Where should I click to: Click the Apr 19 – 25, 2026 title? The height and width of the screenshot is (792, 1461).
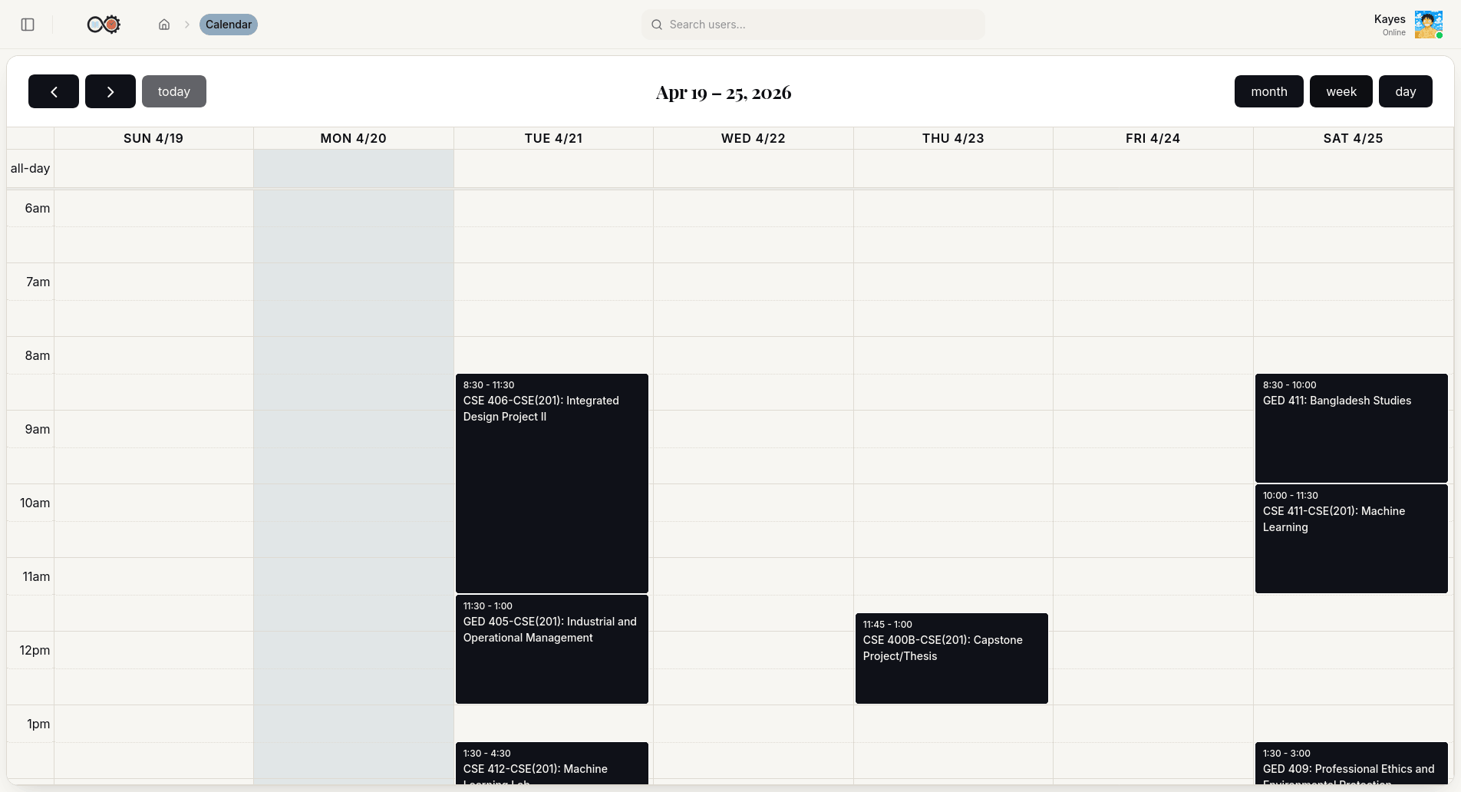pyautogui.click(x=724, y=92)
